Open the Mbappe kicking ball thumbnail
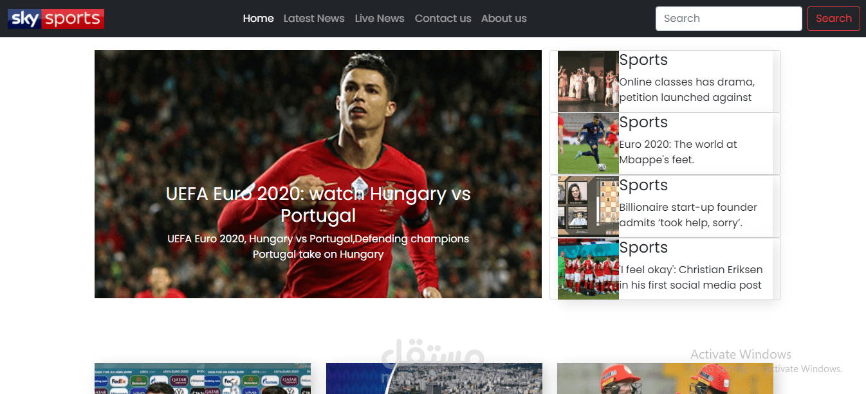 pyautogui.click(x=588, y=143)
